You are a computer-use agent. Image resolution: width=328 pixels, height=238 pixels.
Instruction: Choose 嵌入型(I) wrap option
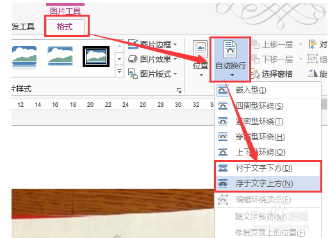(268, 90)
